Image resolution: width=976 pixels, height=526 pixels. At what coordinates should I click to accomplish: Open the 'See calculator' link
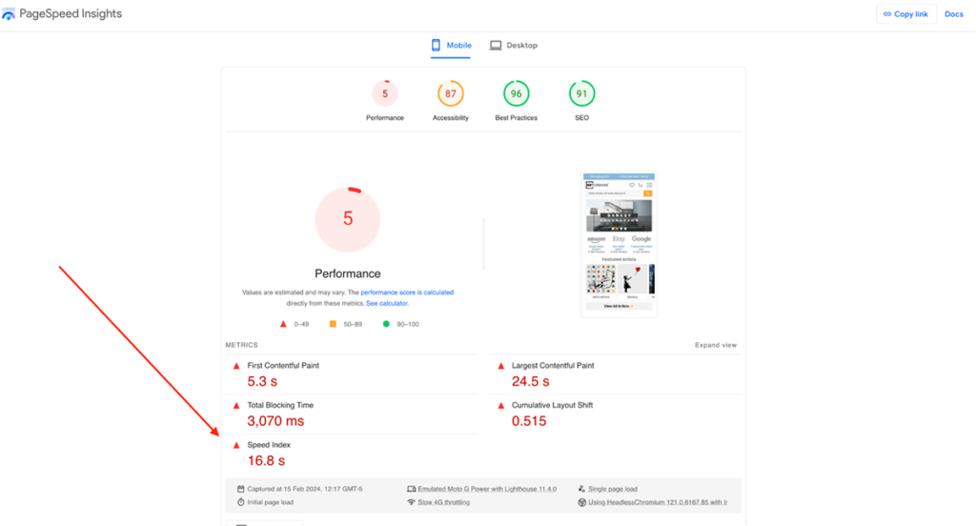click(x=387, y=304)
